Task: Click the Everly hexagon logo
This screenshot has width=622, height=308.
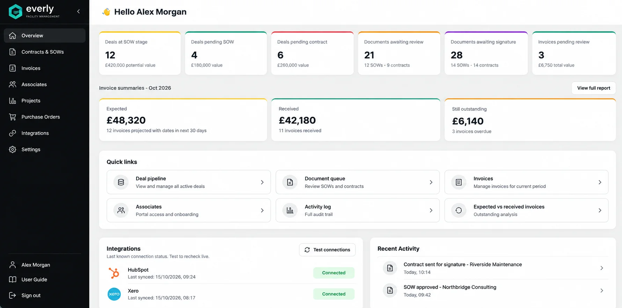Action: [15, 12]
